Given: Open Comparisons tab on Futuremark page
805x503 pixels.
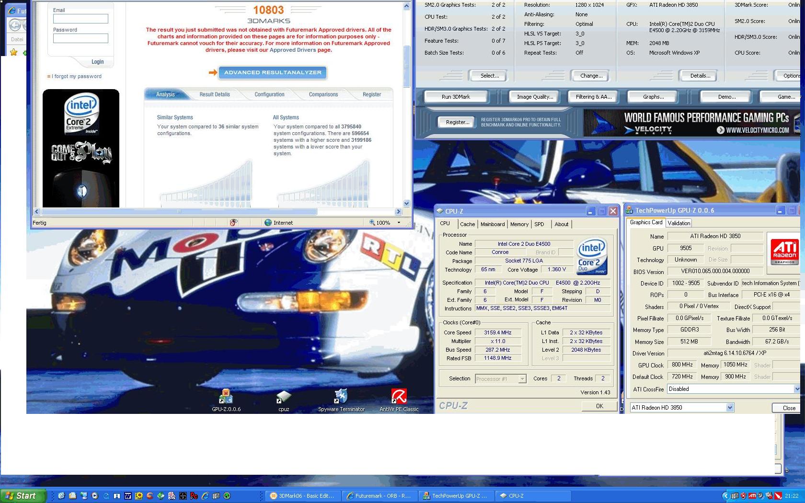Looking at the screenshot, I should click(x=323, y=94).
